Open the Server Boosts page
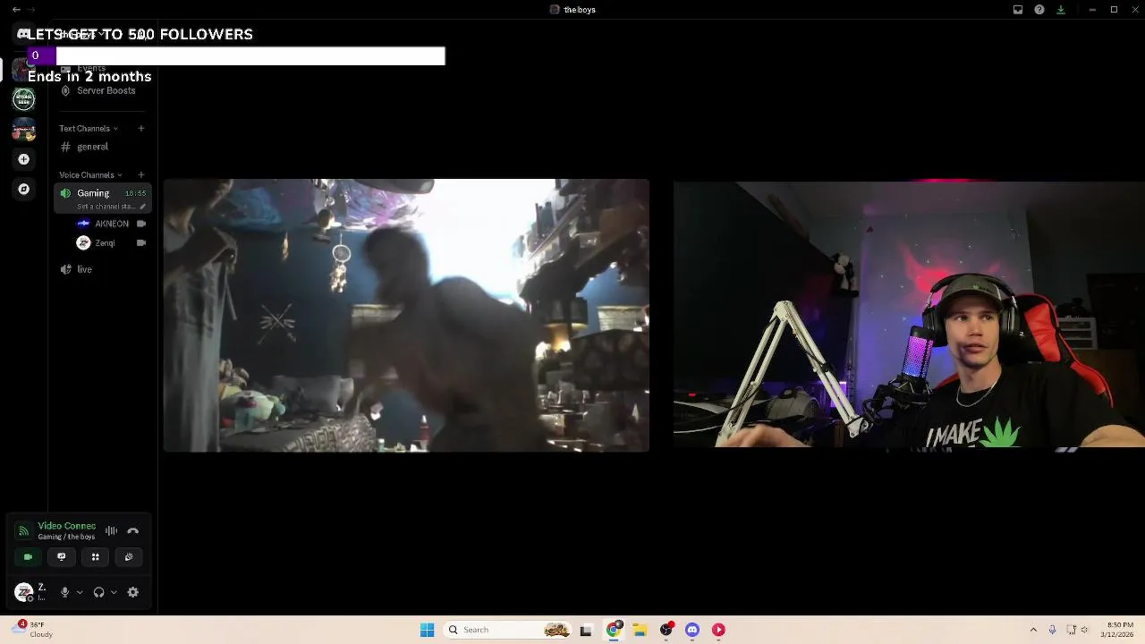The width and height of the screenshot is (1145, 644). coord(98,91)
